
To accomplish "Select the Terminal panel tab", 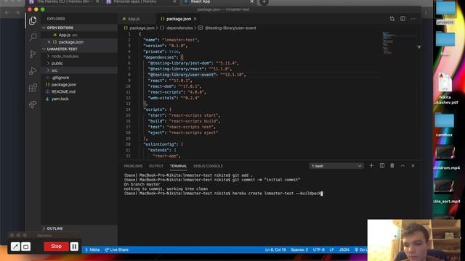I will pyautogui.click(x=178, y=166).
